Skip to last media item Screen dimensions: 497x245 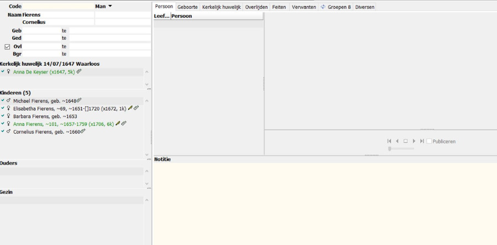tap(422, 141)
